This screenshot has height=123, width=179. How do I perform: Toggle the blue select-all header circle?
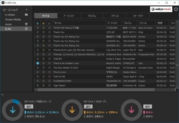tap(38, 23)
